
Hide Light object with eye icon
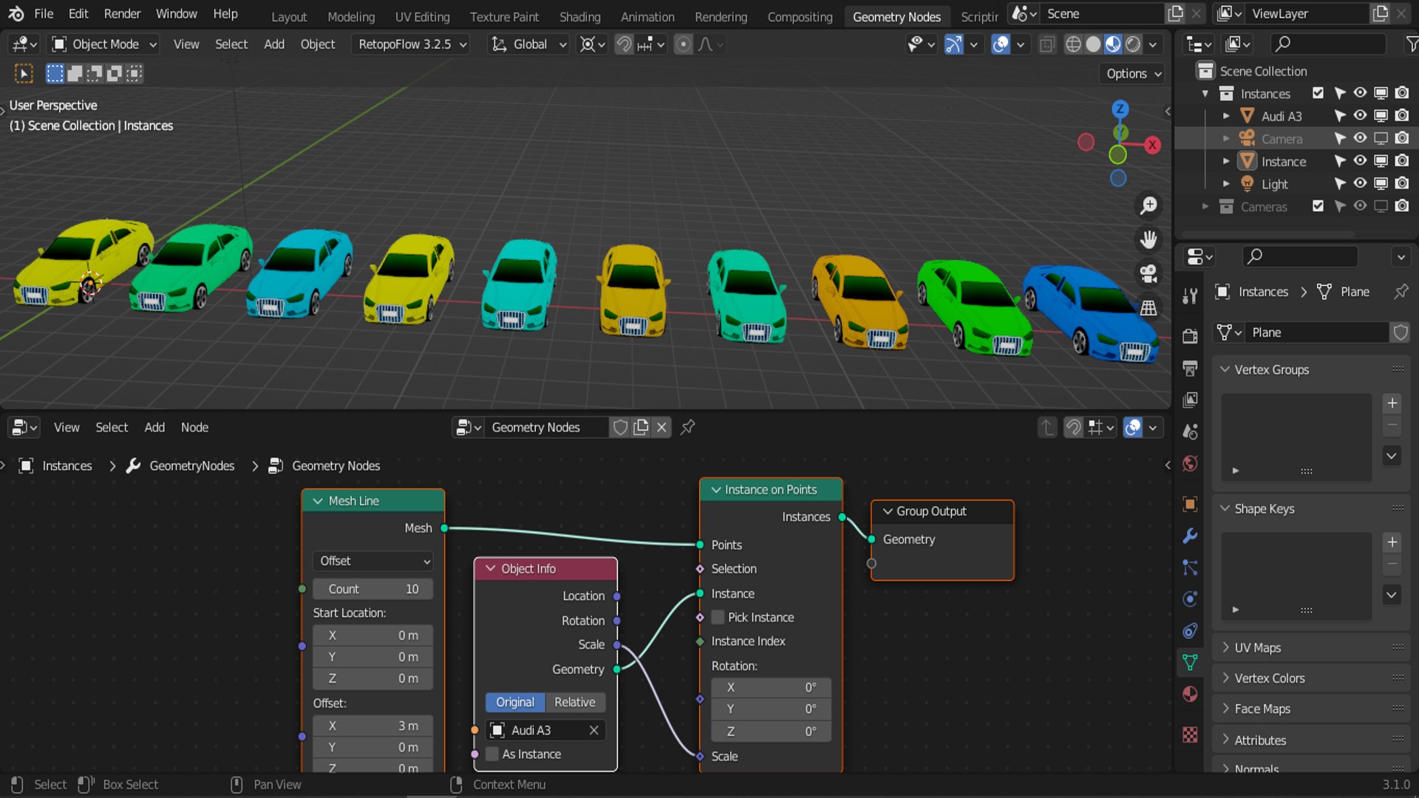tap(1360, 183)
